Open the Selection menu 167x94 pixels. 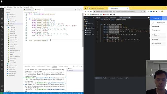point(10,7)
